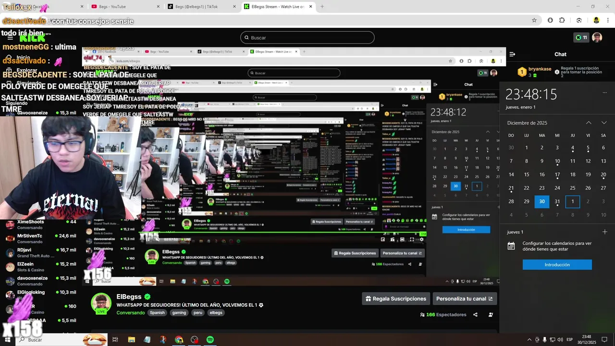This screenshot has width=615, height=346.
Task: Click Personaliza tu canal button
Action: (465, 298)
